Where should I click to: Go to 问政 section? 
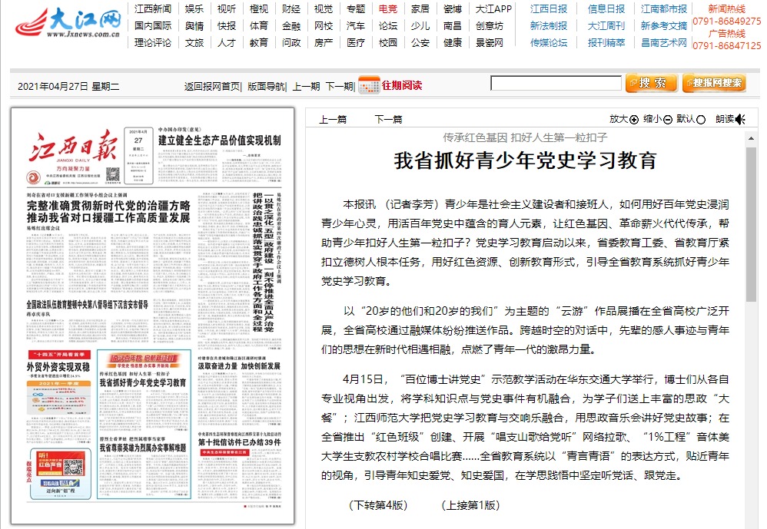tap(291, 43)
